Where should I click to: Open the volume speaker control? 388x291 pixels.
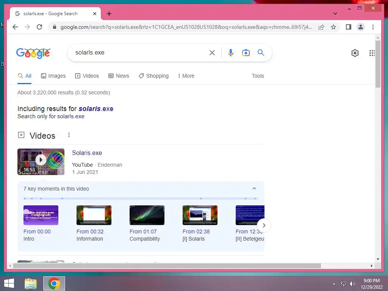(352, 284)
